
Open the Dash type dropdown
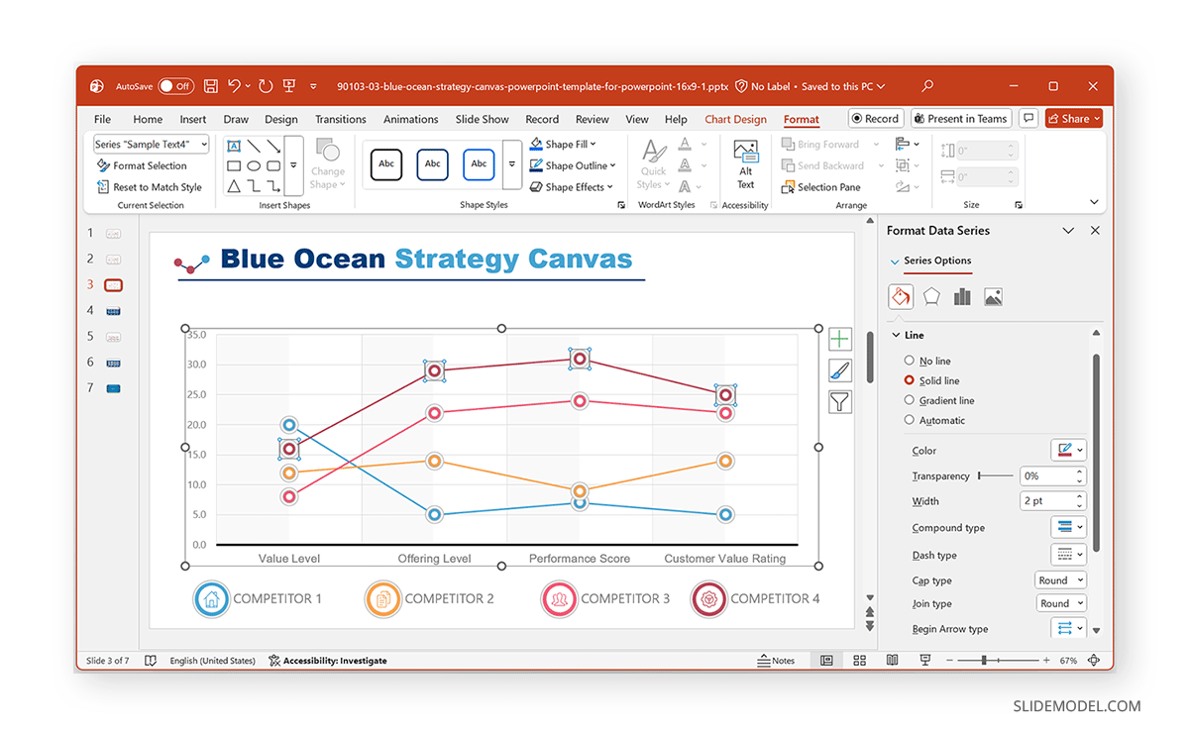(x=1068, y=554)
